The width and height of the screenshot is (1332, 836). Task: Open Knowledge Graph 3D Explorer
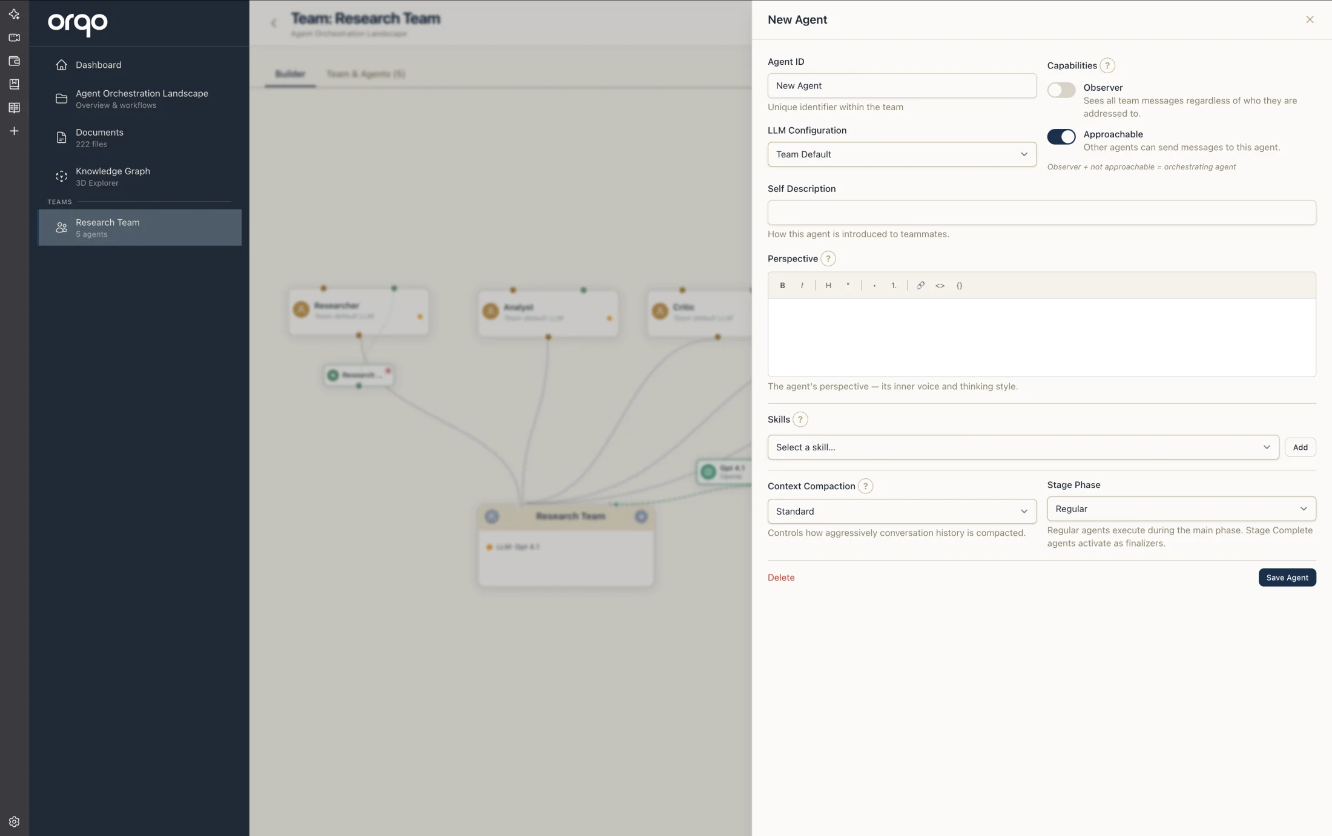(x=140, y=176)
